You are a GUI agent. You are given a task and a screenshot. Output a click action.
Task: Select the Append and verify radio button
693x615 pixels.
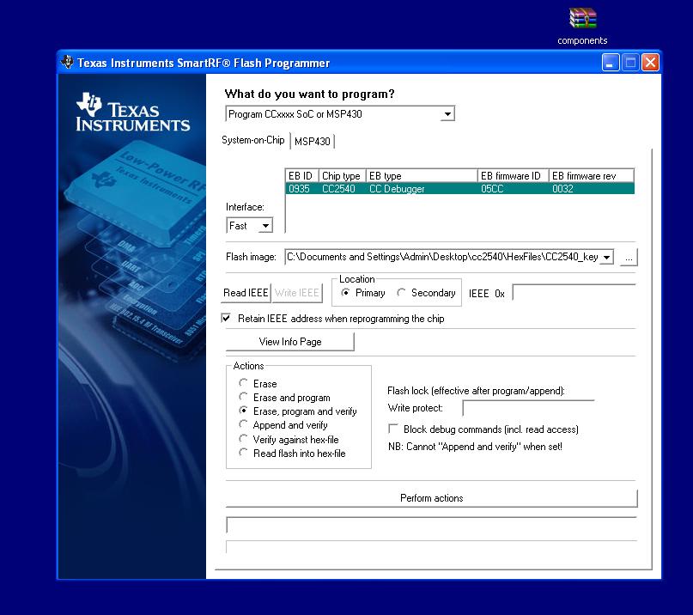(x=243, y=424)
